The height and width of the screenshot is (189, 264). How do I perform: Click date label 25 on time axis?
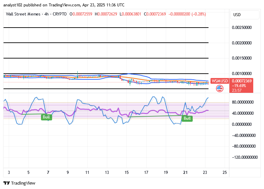pos(225,173)
